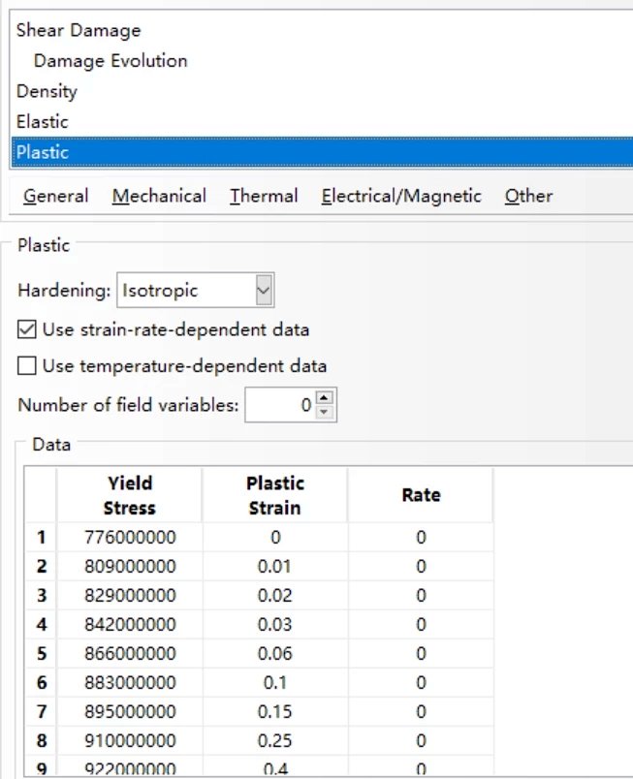Select row 4 header in the data table
This screenshot has width=633, height=779.
tap(42, 625)
